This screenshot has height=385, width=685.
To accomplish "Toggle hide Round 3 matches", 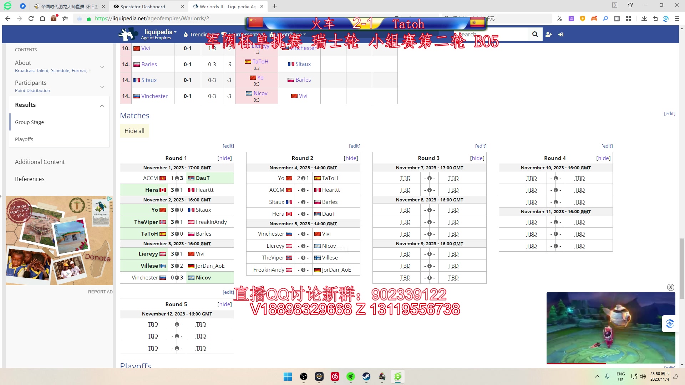I will tap(477, 158).
